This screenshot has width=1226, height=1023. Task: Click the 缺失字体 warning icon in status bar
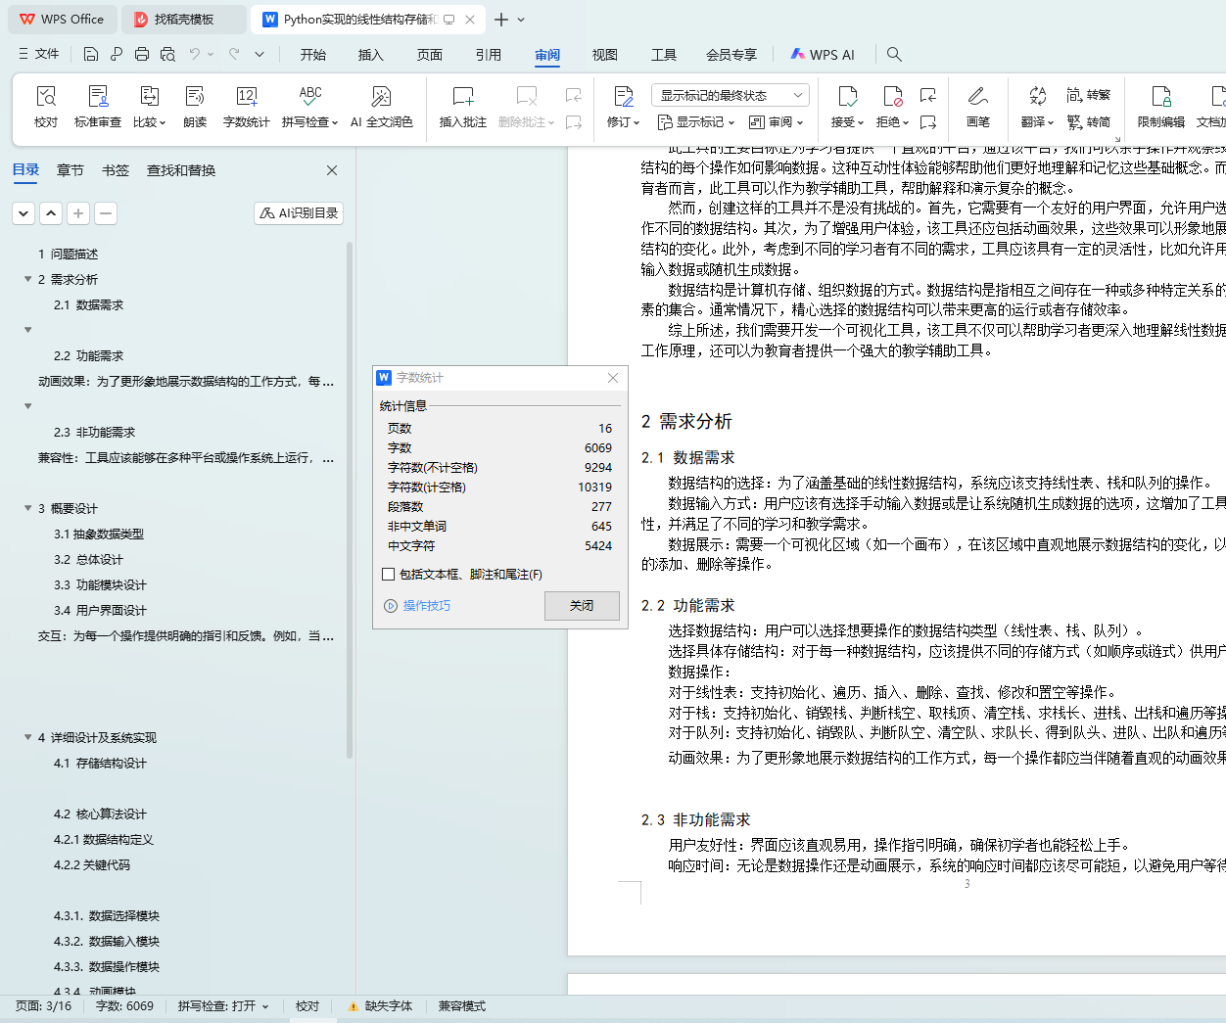(354, 1006)
